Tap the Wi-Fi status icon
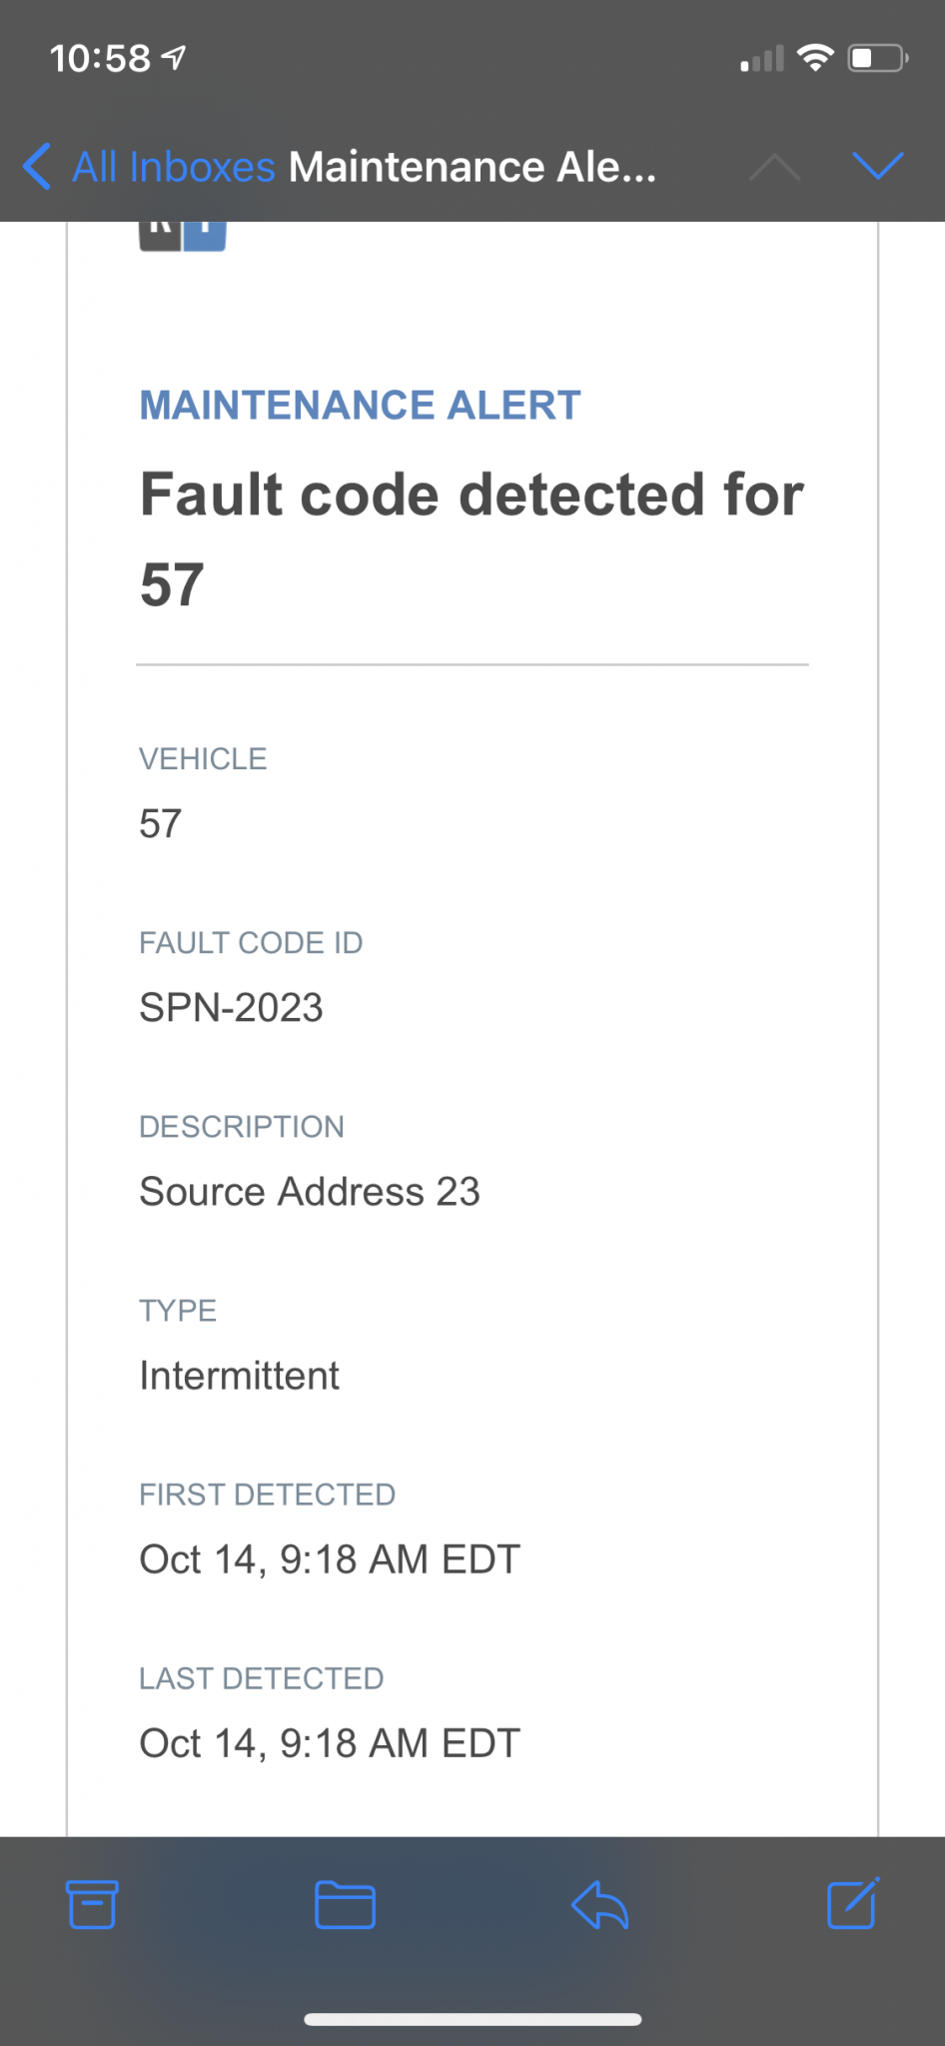The image size is (945, 2046). pos(816,58)
